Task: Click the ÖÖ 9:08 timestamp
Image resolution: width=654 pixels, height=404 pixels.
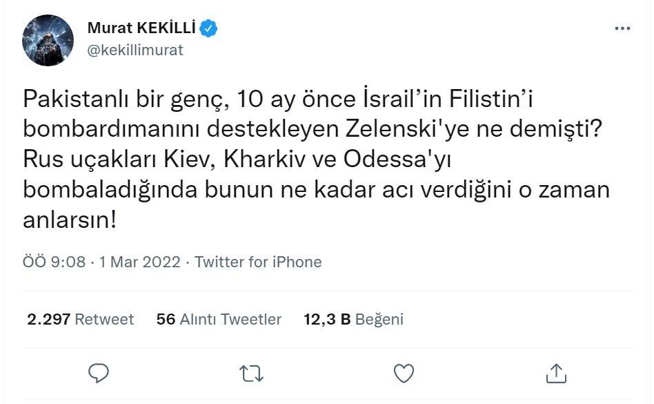Action: click(54, 262)
